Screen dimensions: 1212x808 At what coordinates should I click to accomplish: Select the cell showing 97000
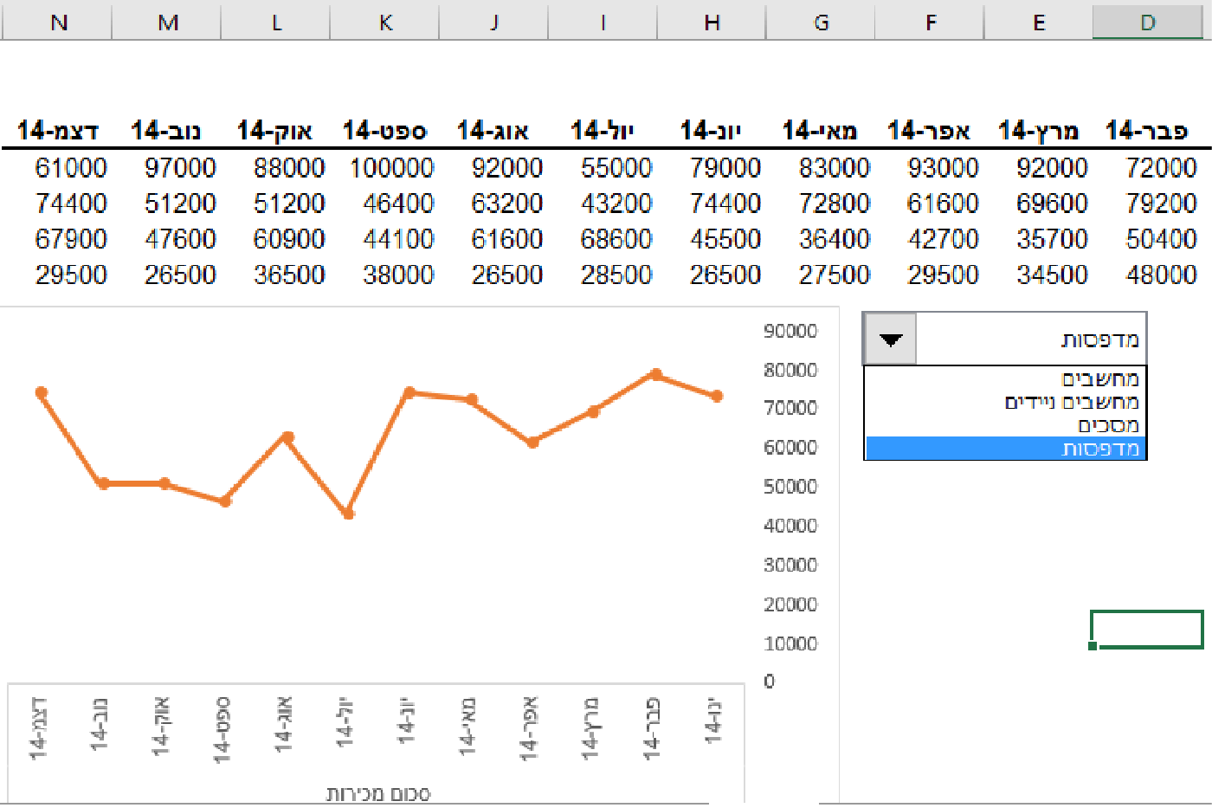(x=180, y=167)
